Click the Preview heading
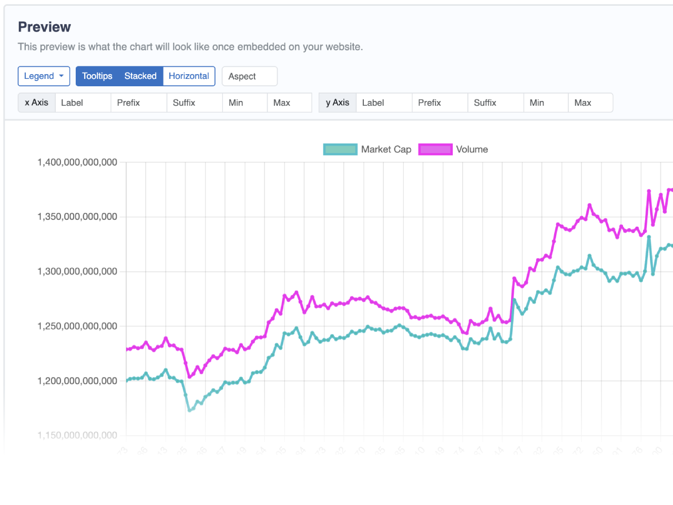The height and width of the screenshot is (505, 673). coord(44,27)
